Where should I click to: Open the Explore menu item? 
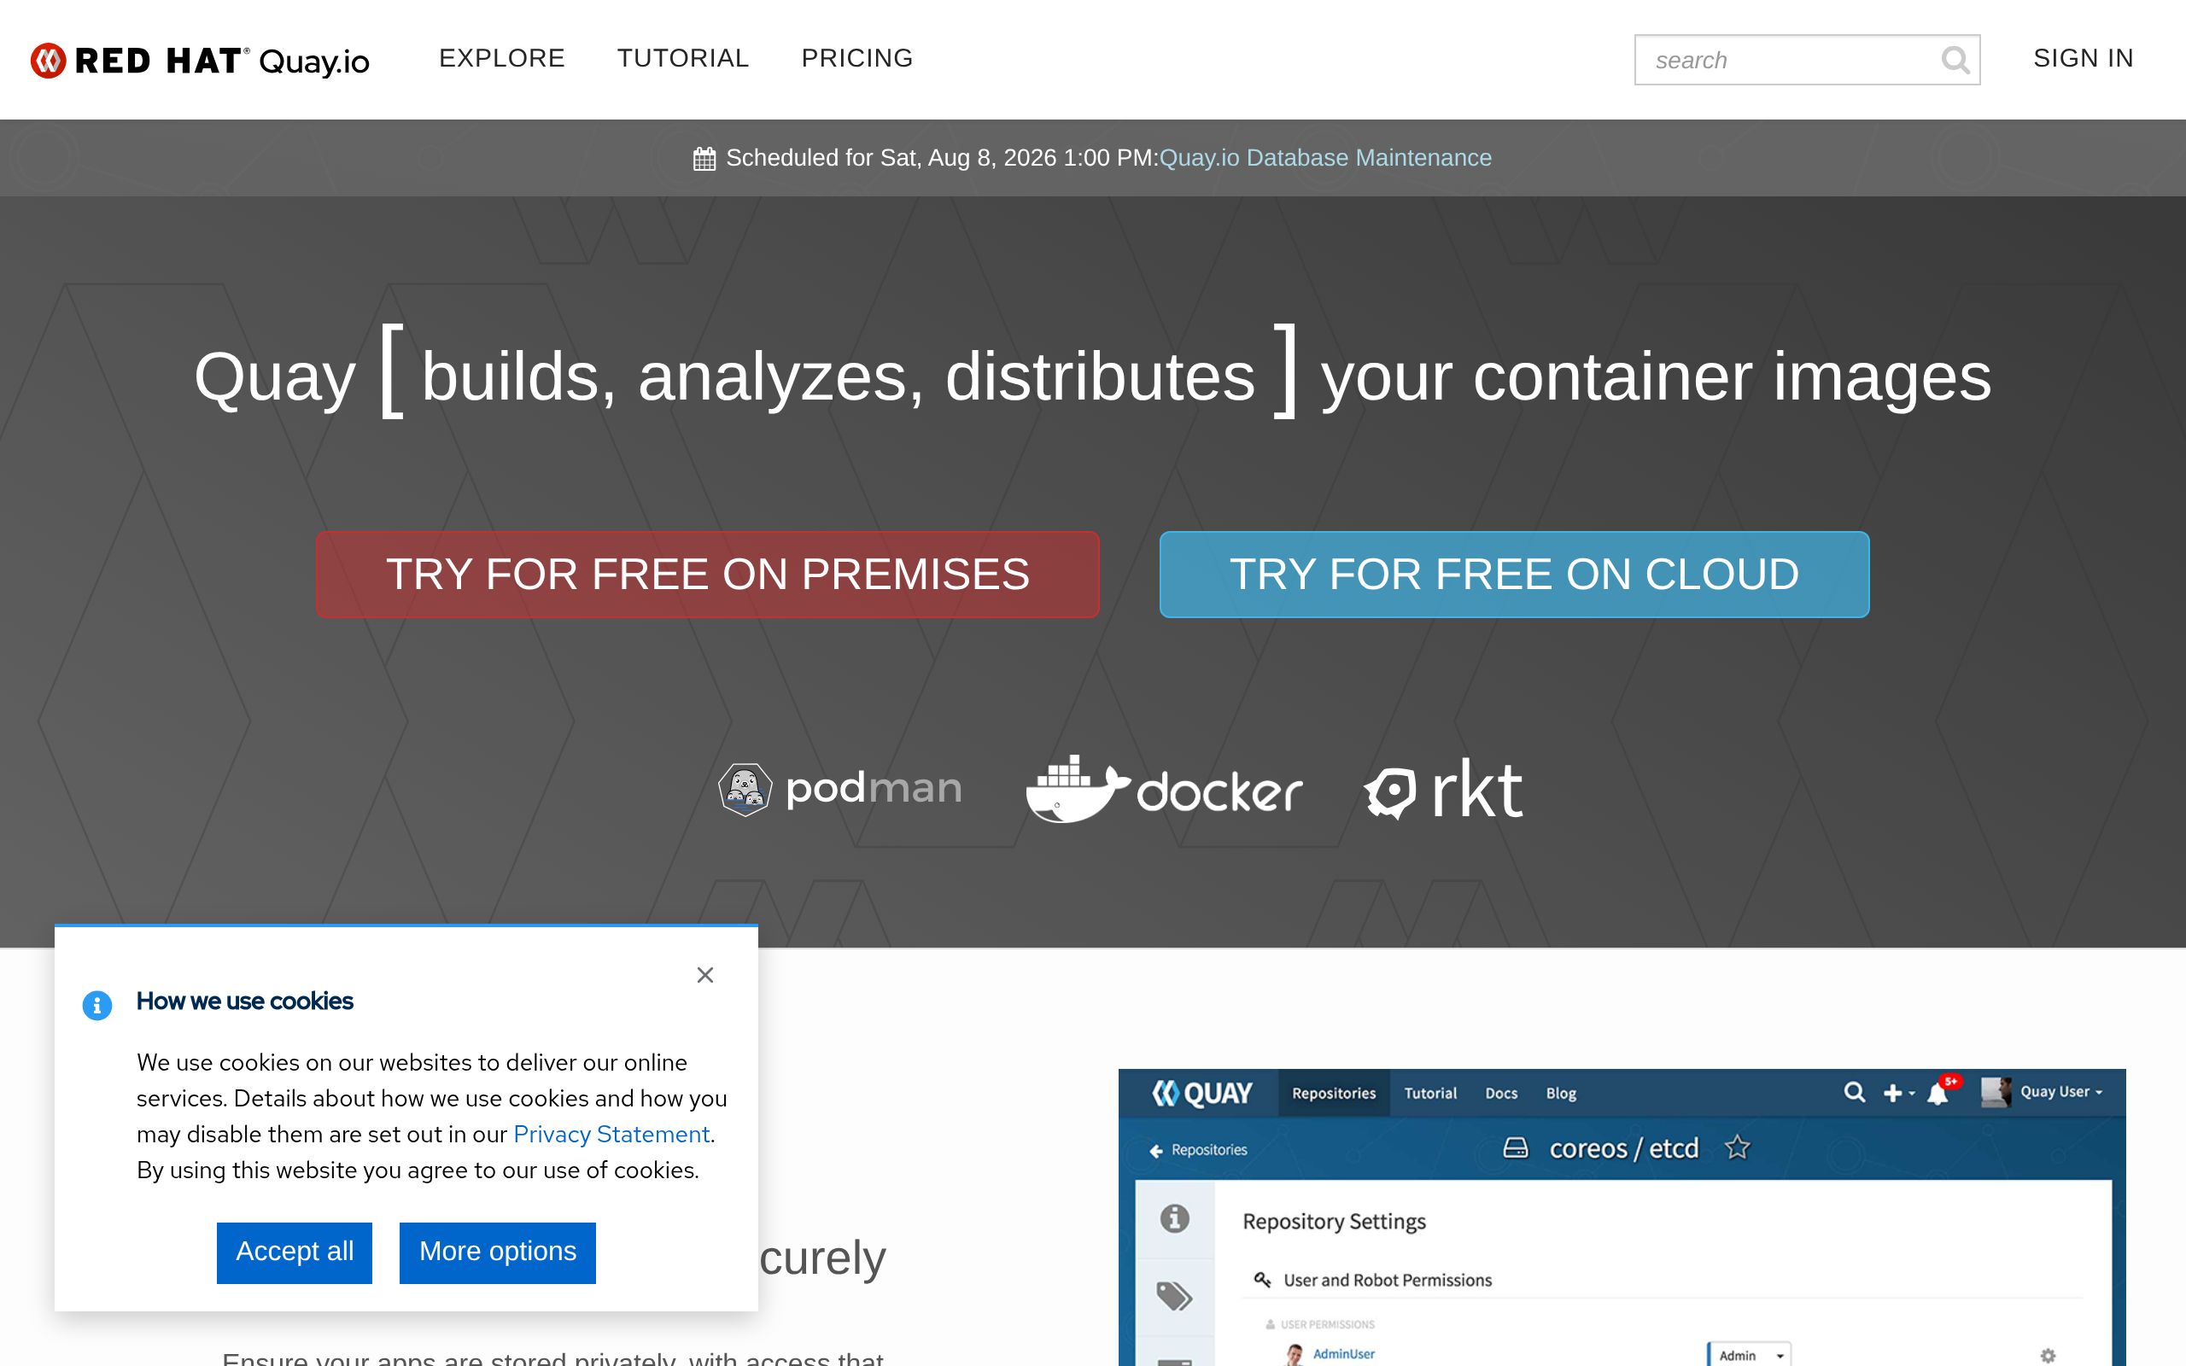pyautogui.click(x=501, y=59)
